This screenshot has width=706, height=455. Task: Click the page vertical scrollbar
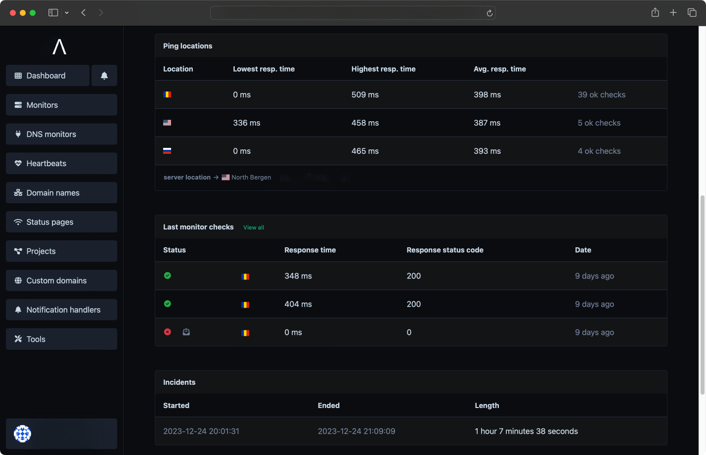[x=702, y=295]
